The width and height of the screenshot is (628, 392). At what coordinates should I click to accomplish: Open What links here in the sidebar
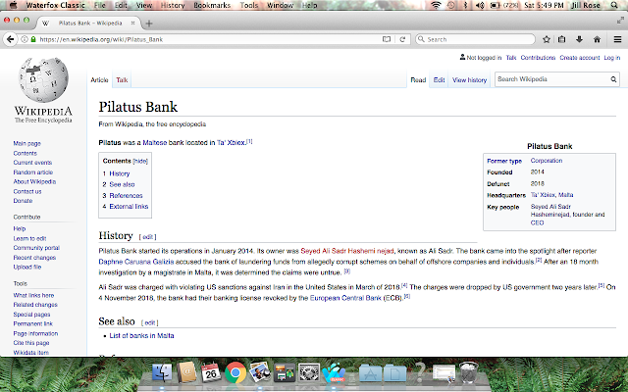(33, 295)
